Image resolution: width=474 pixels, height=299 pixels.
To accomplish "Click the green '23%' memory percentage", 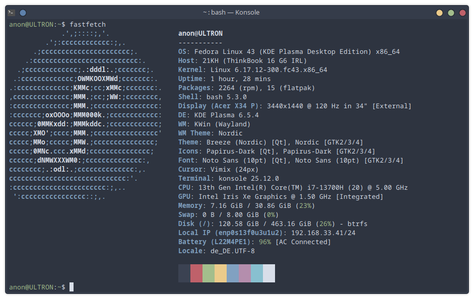I will 305,206.
